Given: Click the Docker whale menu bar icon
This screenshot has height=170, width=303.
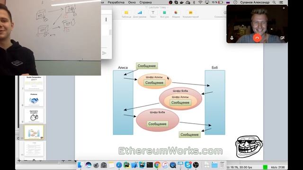Looking at the screenshot, I should [182, 2].
